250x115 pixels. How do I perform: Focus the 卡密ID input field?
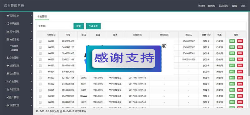[59, 26]
